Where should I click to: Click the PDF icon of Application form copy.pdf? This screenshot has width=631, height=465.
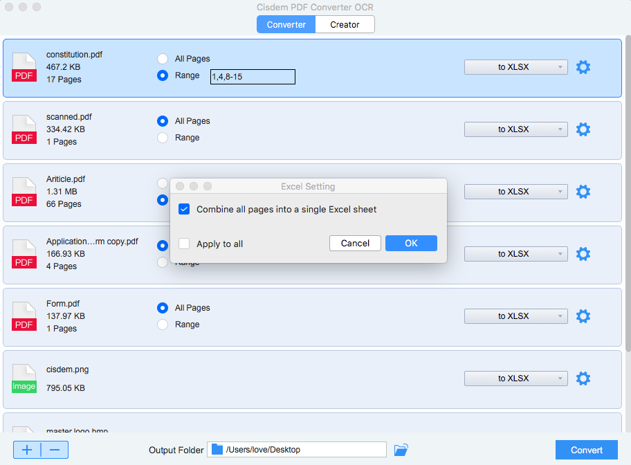24,254
